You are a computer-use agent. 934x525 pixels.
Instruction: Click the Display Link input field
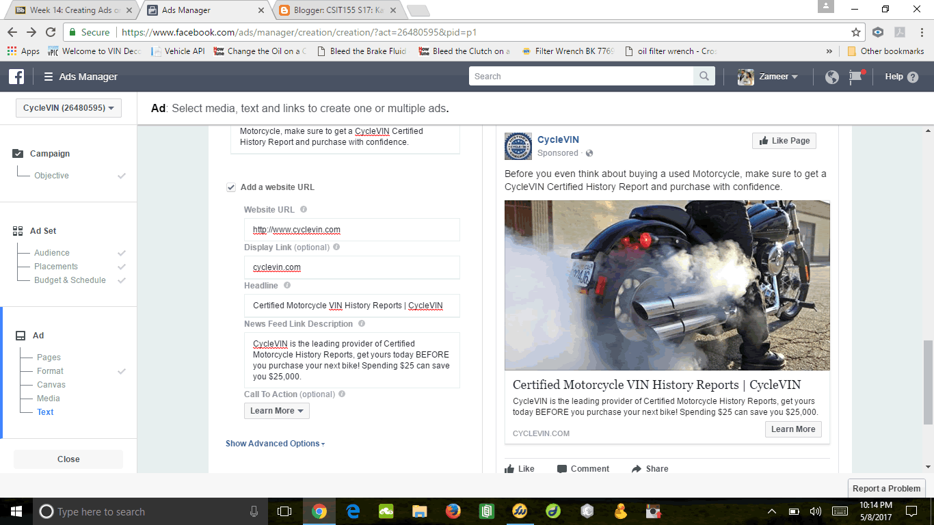351,267
